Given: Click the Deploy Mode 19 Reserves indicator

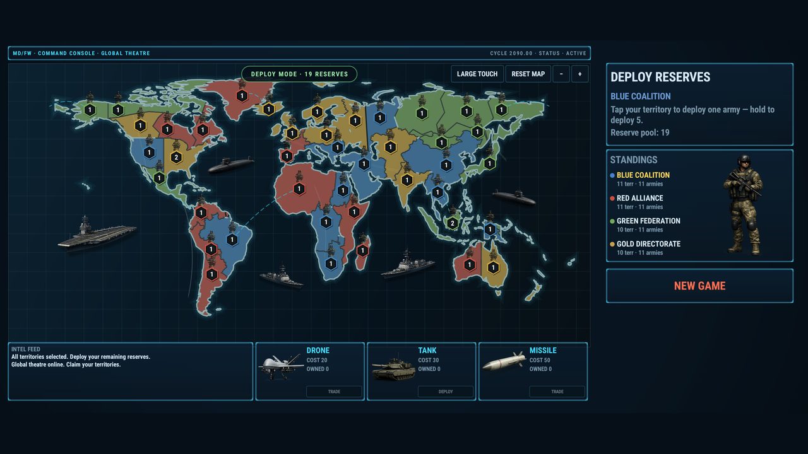Looking at the screenshot, I should [x=299, y=74].
